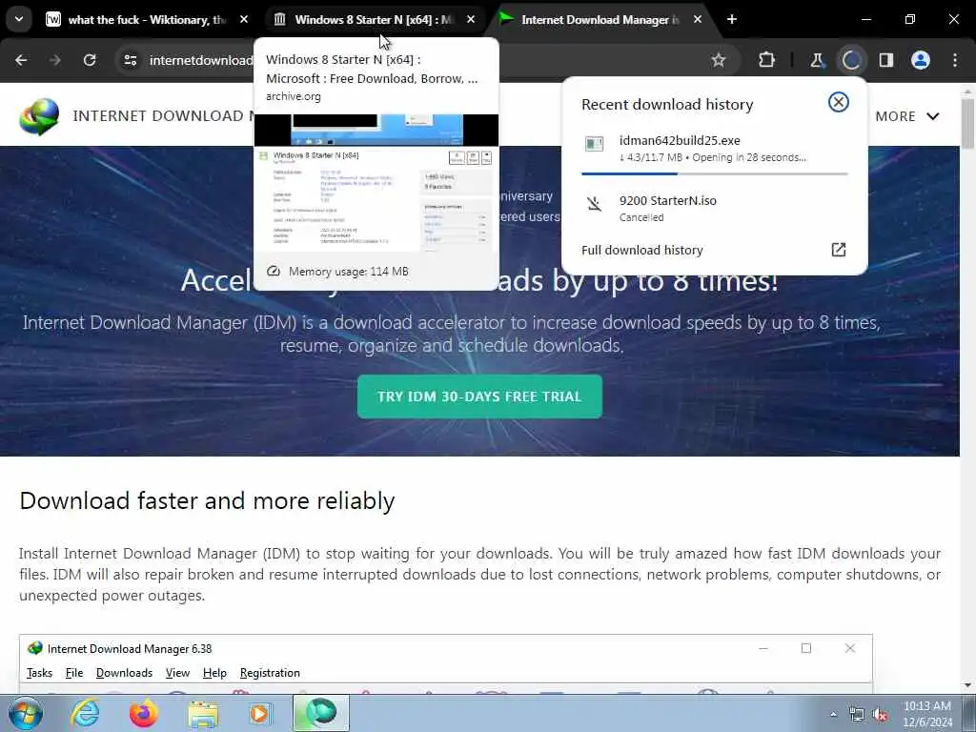Click the idman642build25.exe download progress bar
Screen dimensions: 976x732
coord(715,173)
